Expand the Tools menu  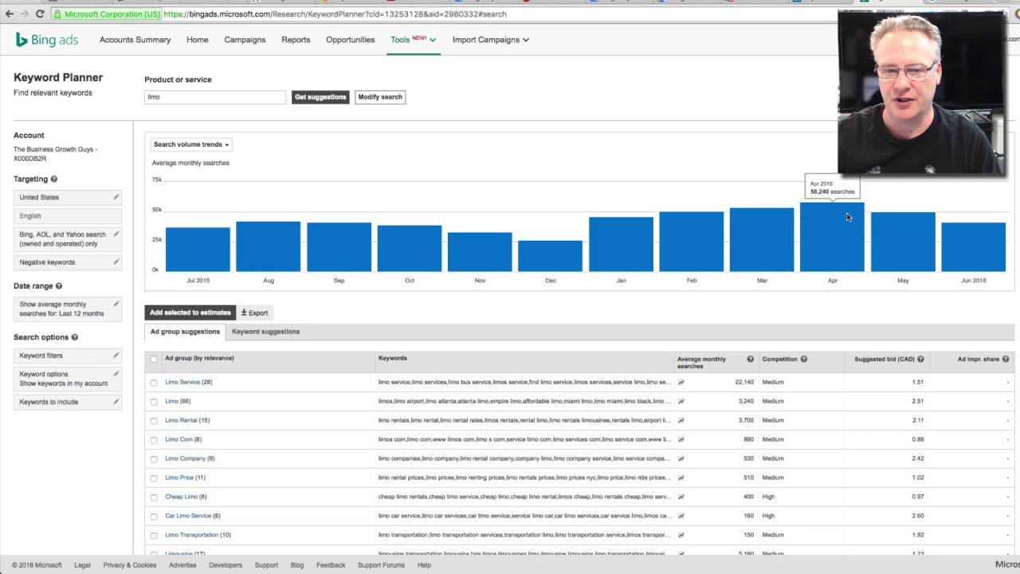[413, 39]
